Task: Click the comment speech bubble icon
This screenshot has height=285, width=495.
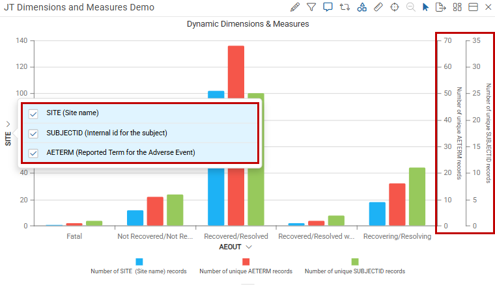Action: point(328,7)
